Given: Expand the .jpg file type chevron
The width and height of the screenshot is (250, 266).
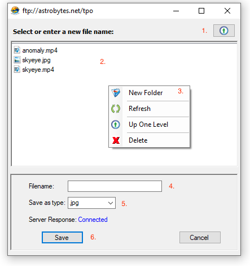Looking at the screenshot, I should 111,203.
